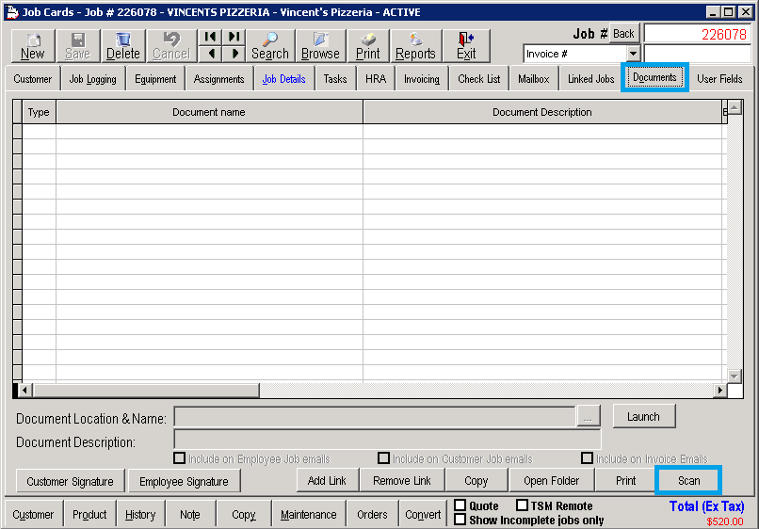Click the Job number input field
759x529 pixels.
tap(697, 34)
